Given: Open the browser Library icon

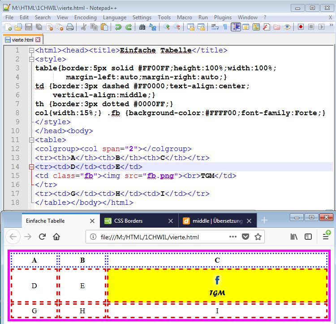Looking at the screenshot, I should 294,237.
